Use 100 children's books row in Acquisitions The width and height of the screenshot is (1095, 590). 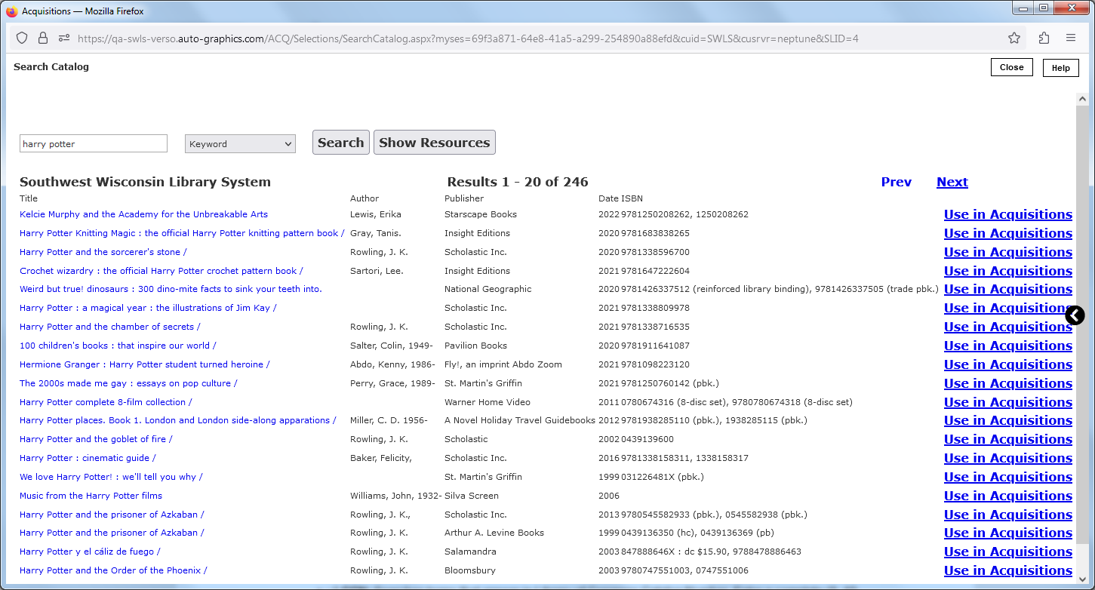pyautogui.click(x=1007, y=346)
